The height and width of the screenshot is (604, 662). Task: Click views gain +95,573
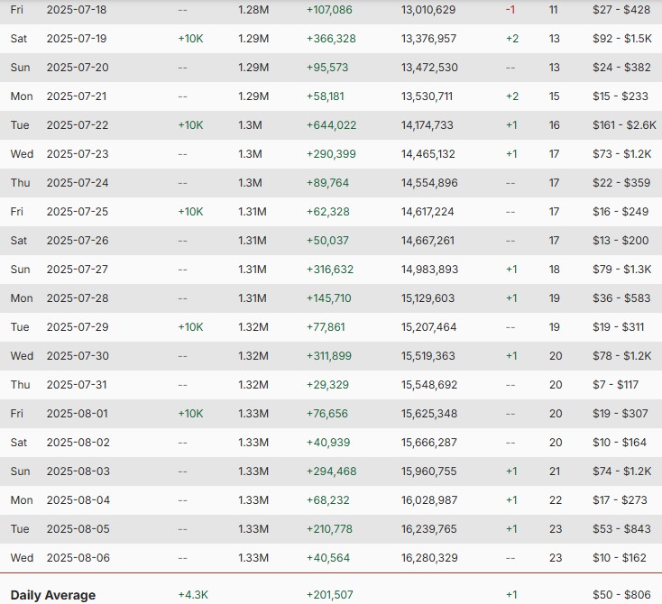point(327,67)
